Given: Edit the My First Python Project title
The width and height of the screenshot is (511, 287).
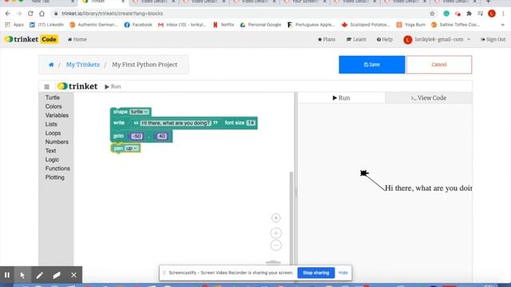Looking at the screenshot, I should (145, 65).
